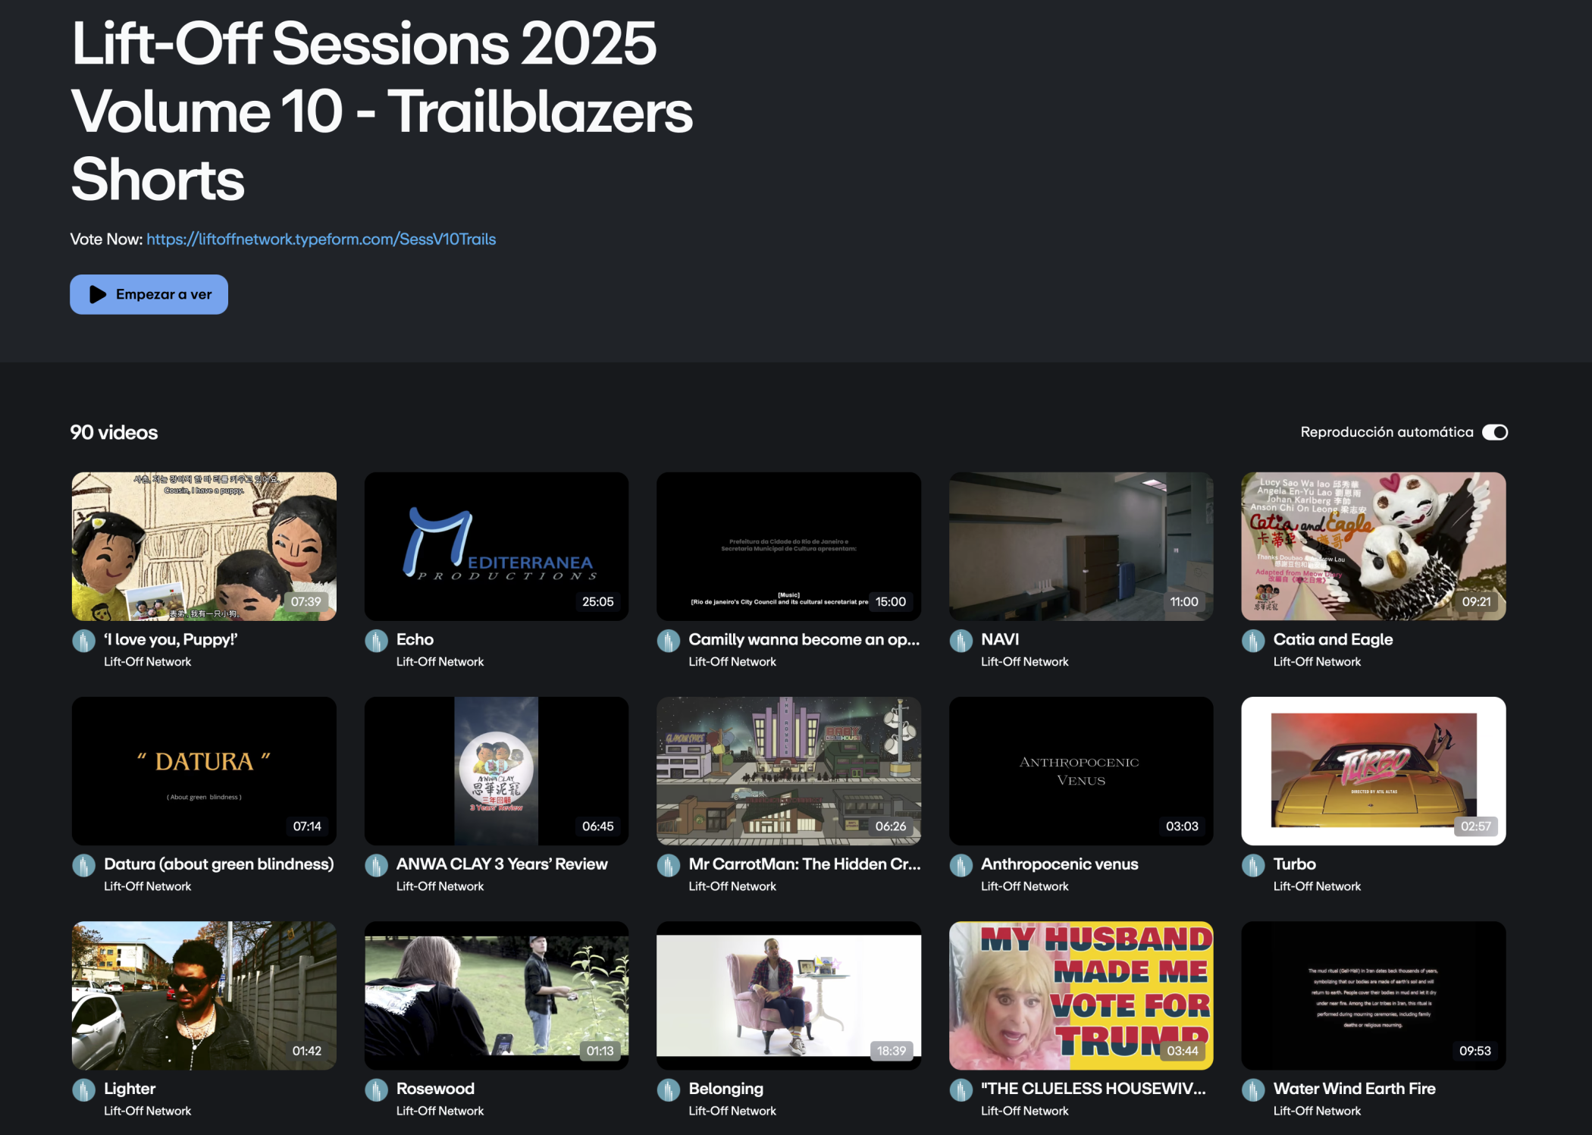
Task: Open the Datura black title-card thumbnail
Action: [204, 770]
